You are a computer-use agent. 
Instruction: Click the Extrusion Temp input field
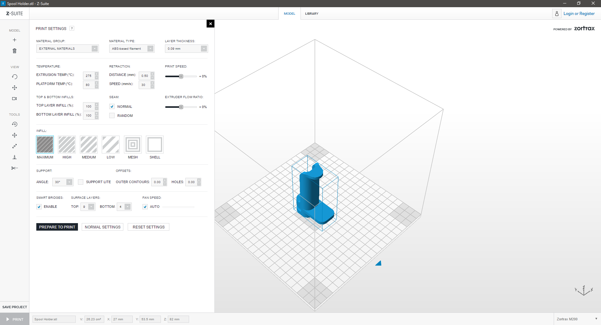point(89,76)
